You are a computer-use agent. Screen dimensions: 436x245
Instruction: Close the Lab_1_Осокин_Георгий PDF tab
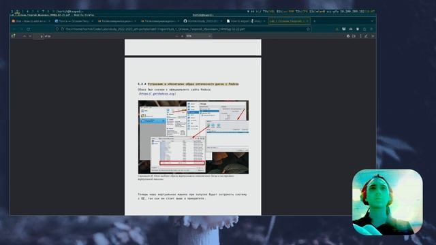pos(307,21)
